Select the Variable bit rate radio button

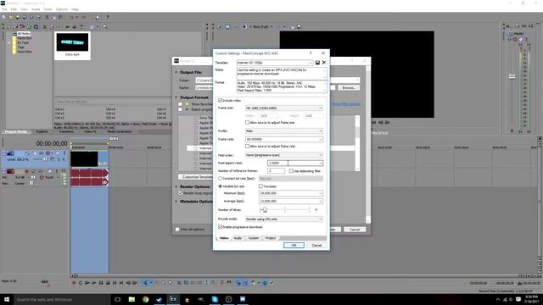point(220,186)
